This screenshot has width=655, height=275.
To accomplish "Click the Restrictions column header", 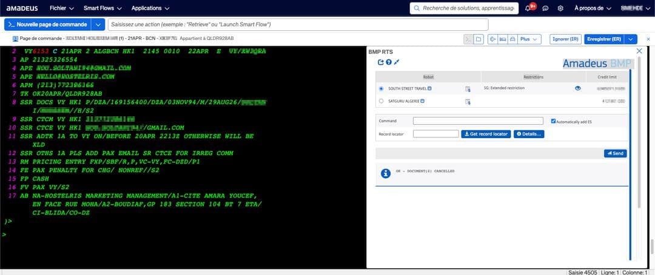I will coord(534,77).
